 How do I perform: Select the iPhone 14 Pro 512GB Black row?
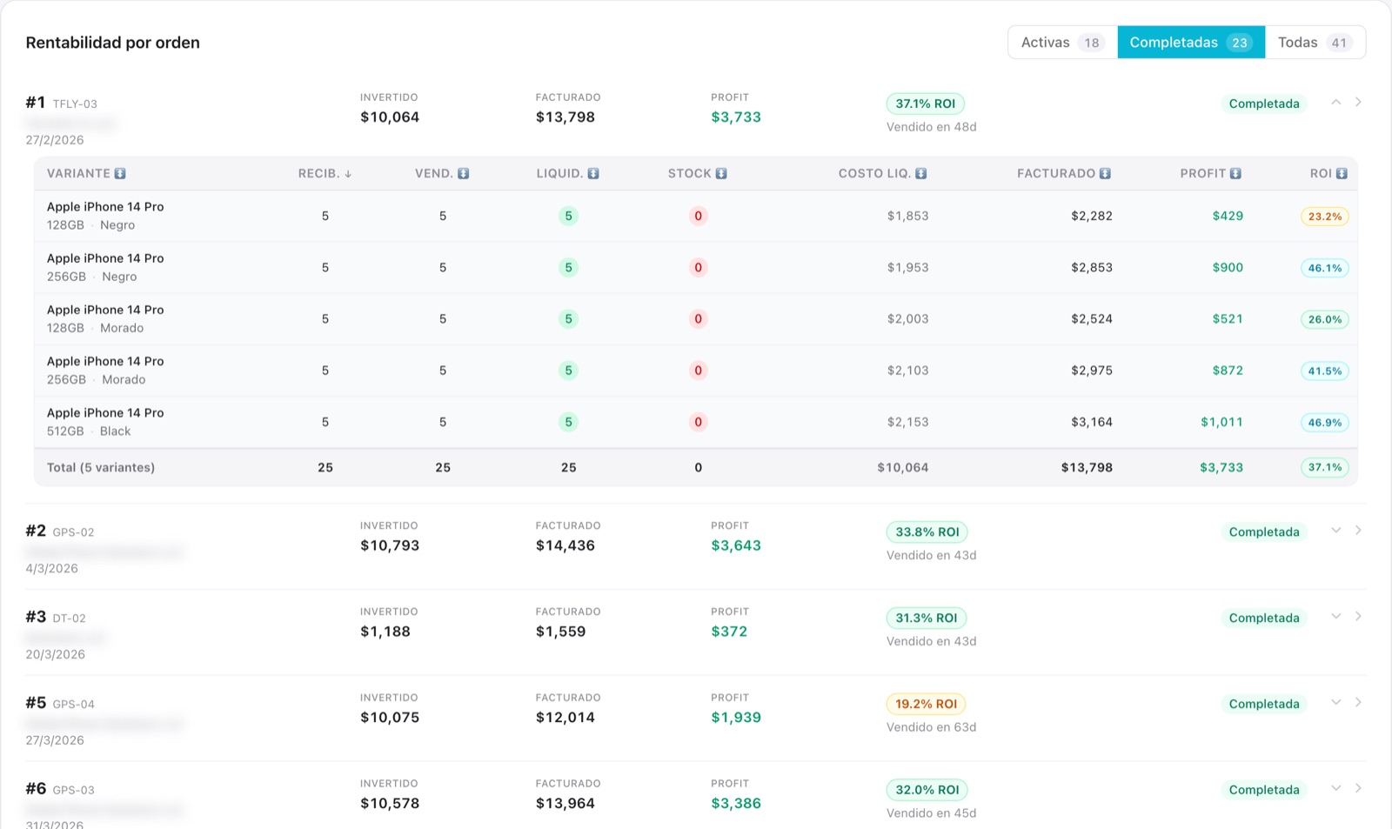coord(696,422)
